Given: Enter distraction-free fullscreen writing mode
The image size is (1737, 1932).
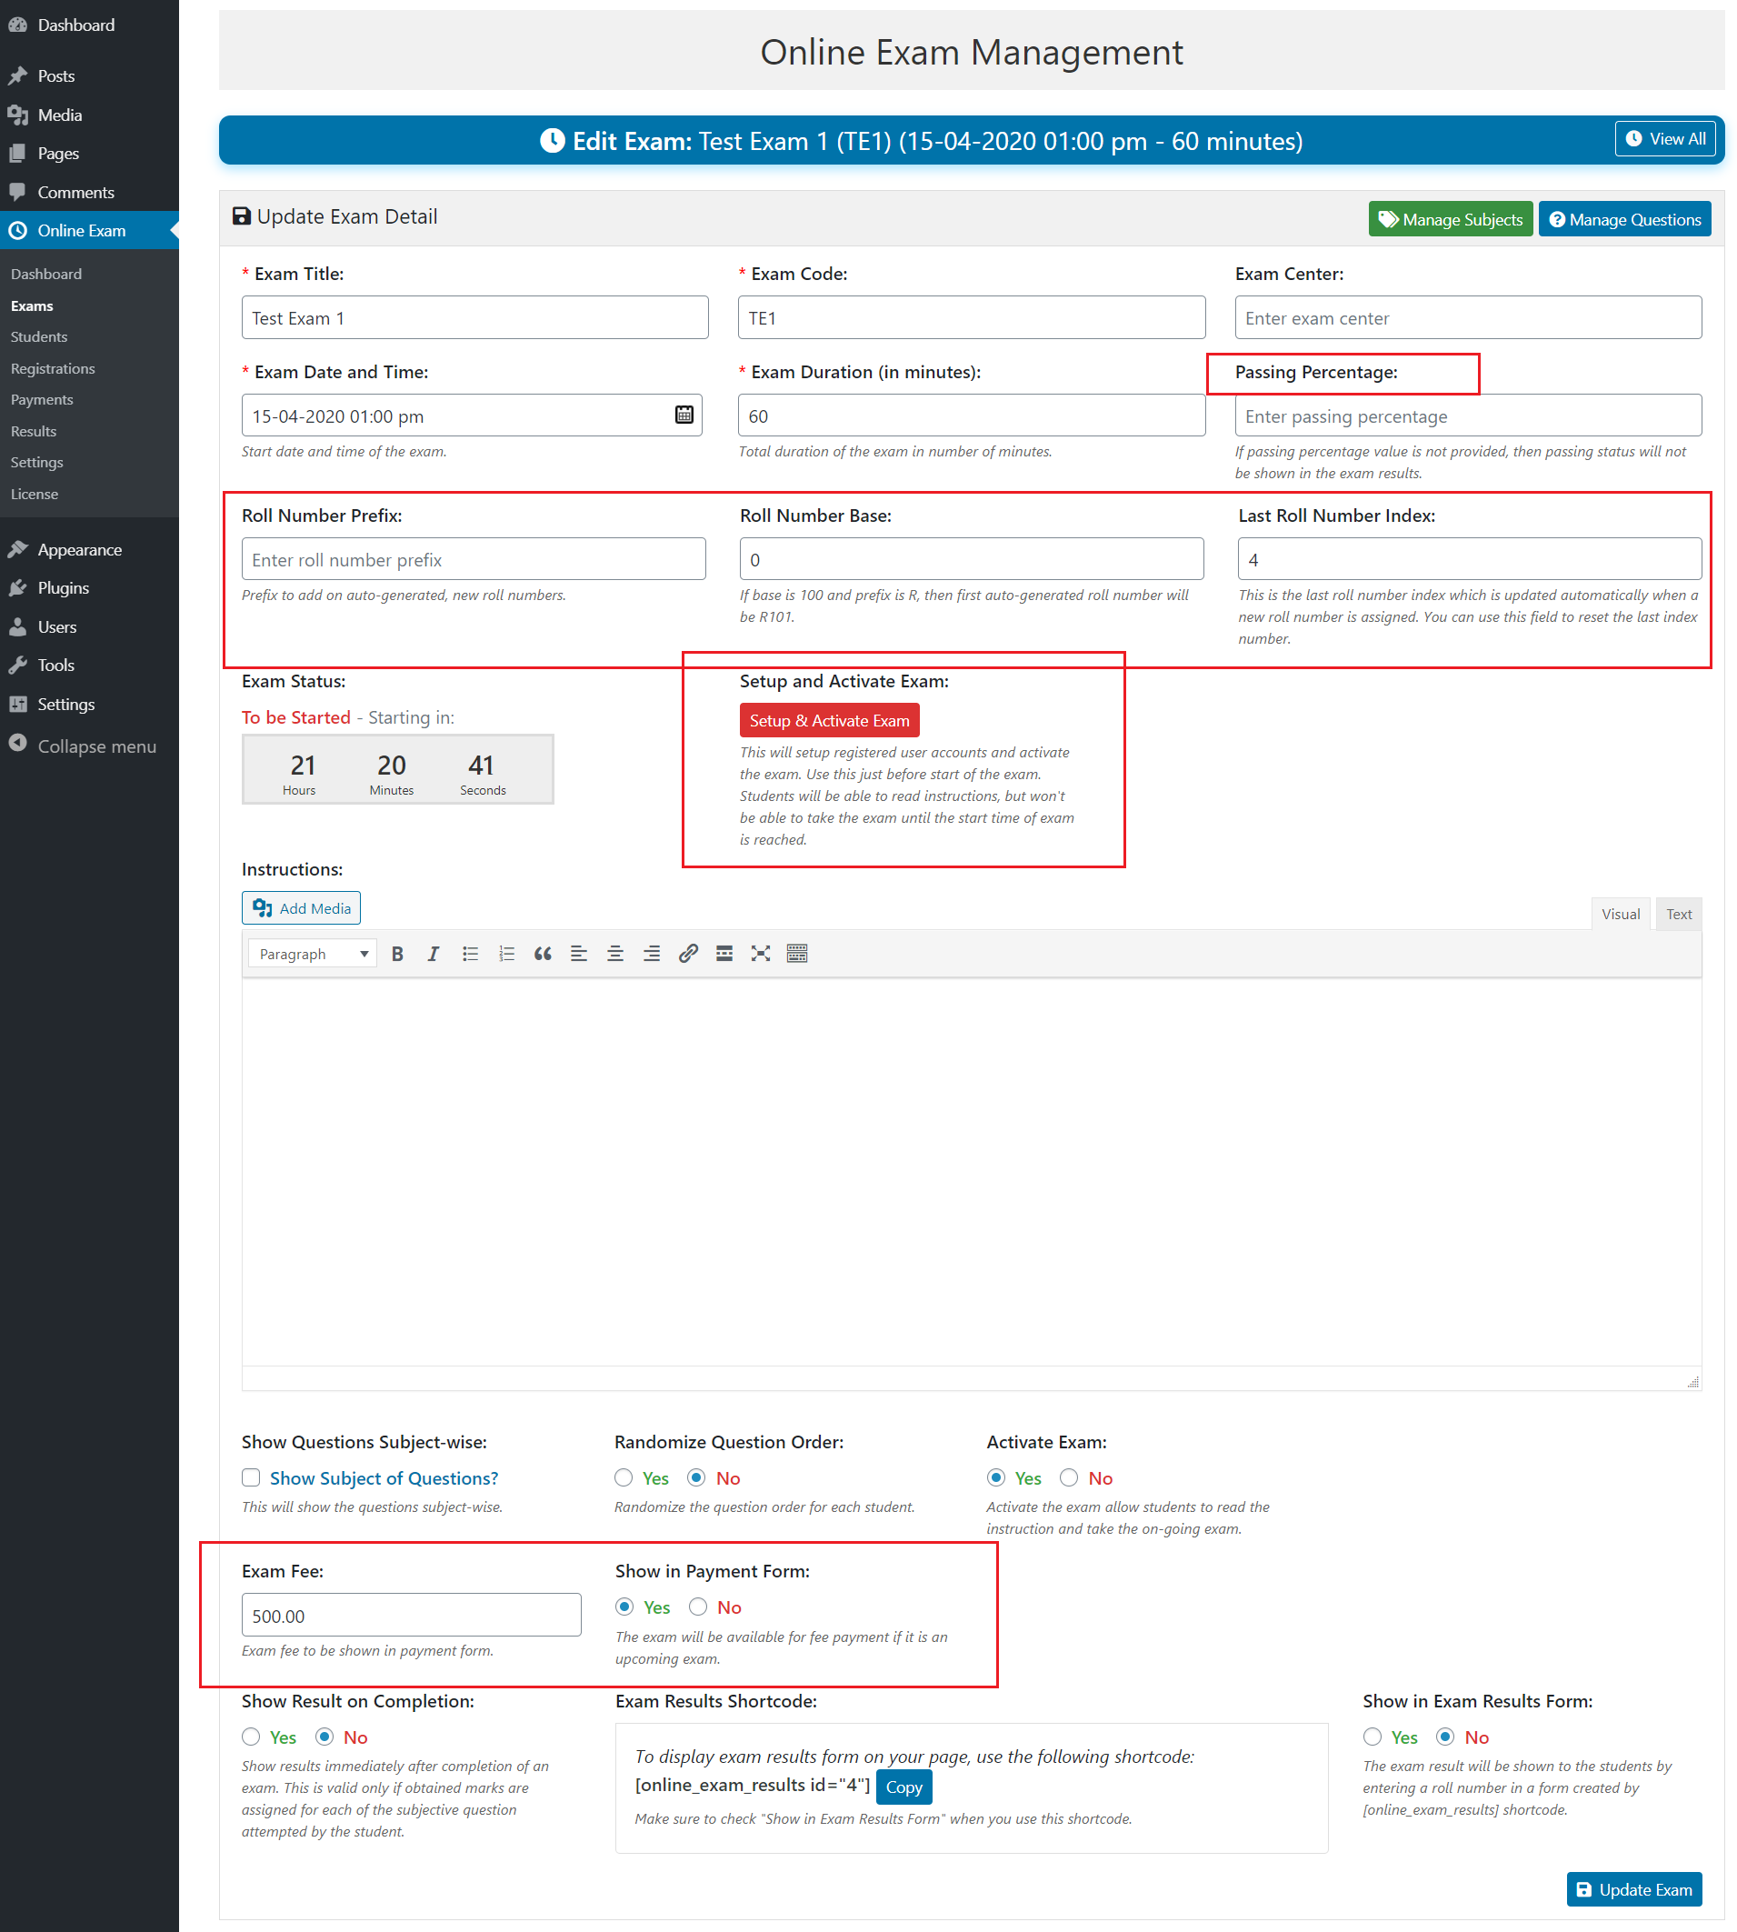Looking at the screenshot, I should pyautogui.click(x=760, y=953).
